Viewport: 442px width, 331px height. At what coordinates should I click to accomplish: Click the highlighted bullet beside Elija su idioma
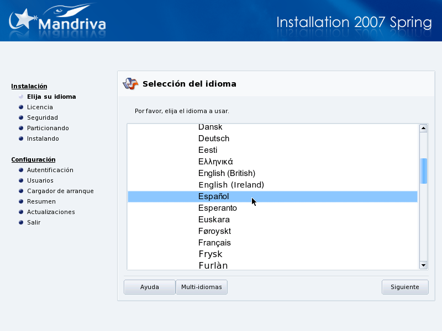(x=20, y=97)
